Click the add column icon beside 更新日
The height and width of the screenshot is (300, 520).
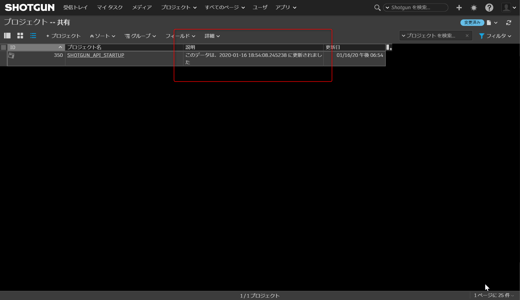click(389, 47)
